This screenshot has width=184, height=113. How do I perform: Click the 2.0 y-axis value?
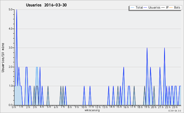(10, 67)
